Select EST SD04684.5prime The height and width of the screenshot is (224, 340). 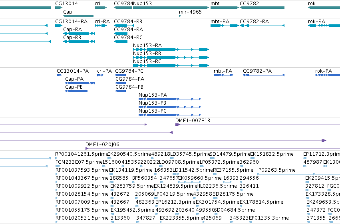235,210
